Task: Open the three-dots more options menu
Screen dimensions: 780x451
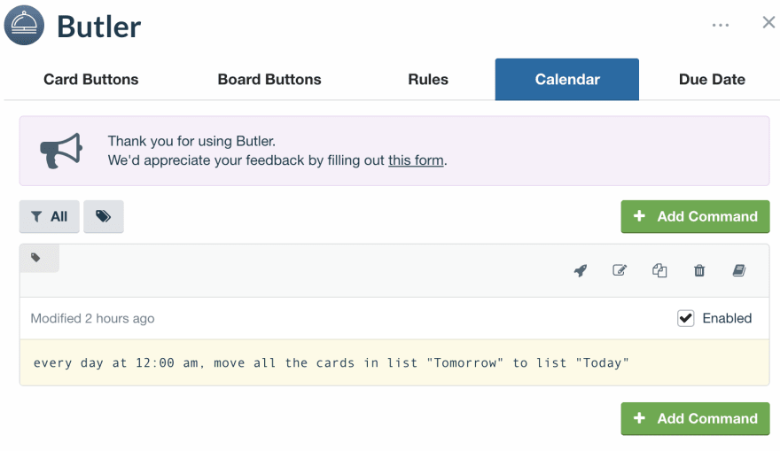Action: 721,25
